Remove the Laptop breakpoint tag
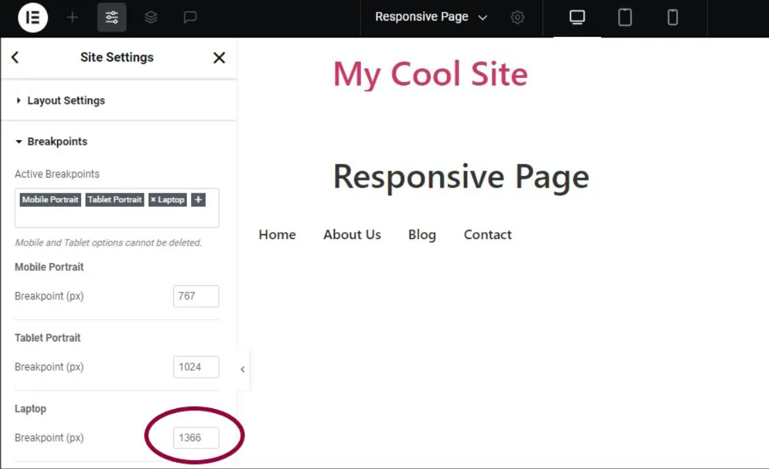The height and width of the screenshot is (469, 769). tap(154, 199)
